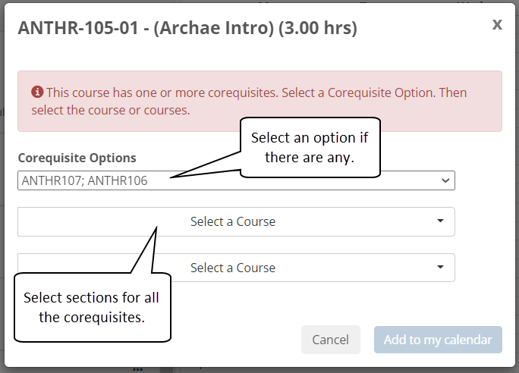519x373 pixels.
Task: Click the selected ANTHR107; ANTHR106 value
Action: pos(84,181)
